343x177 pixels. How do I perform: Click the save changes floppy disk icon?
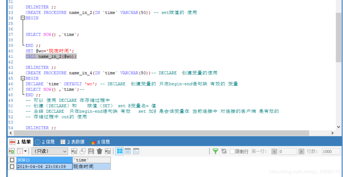pyautogui.click(x=91, y=151)
